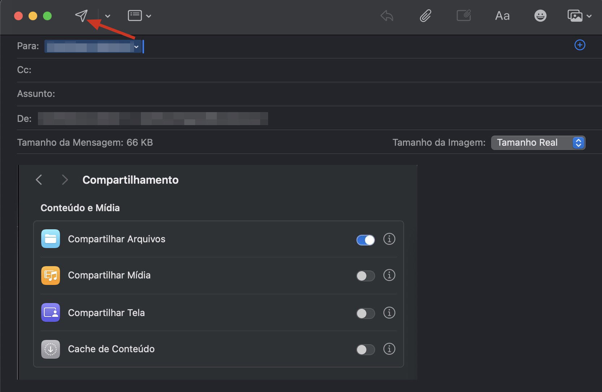Open the emoji picker
This screenshot has width=602, height=392.
(x=540, y=16)
